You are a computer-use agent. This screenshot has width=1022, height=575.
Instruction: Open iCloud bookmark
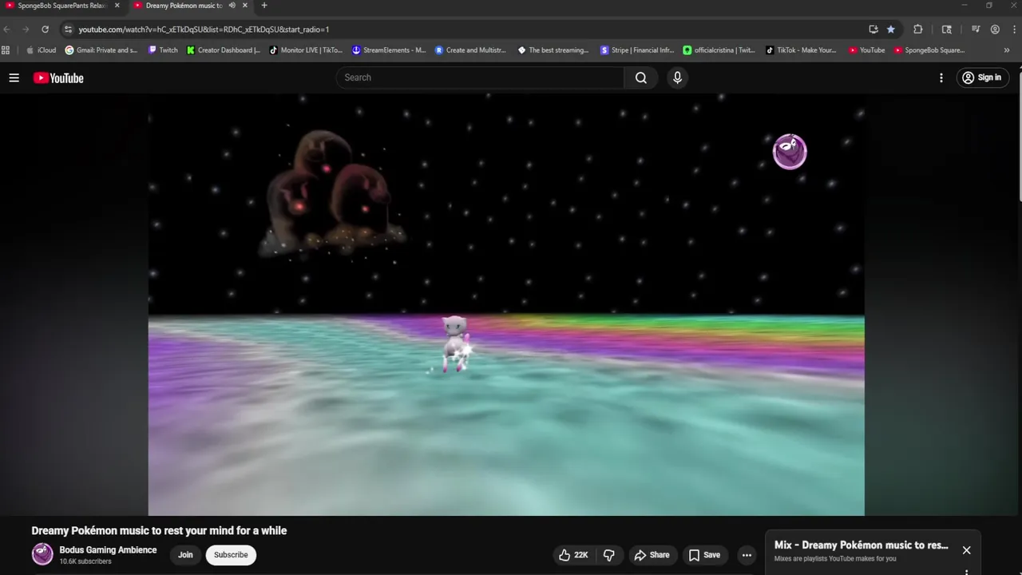click(42, 50)
